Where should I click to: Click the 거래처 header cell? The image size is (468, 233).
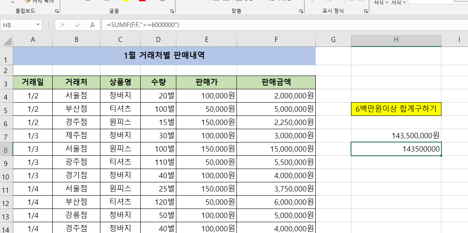[76, 83]
